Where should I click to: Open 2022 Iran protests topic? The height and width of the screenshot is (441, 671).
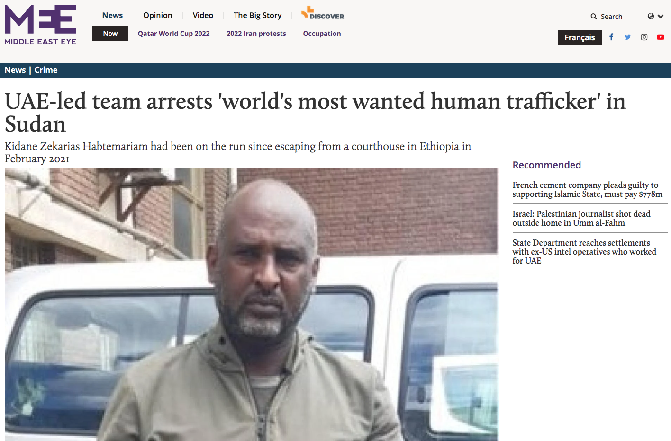(256, 34)
